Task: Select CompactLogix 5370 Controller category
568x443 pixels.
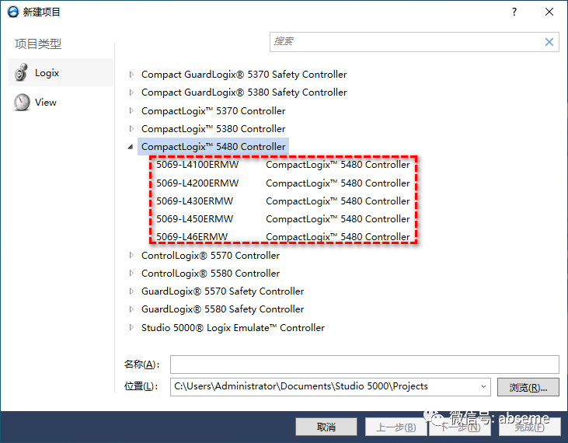Action: pyautogui.click(x=213, y=111)
